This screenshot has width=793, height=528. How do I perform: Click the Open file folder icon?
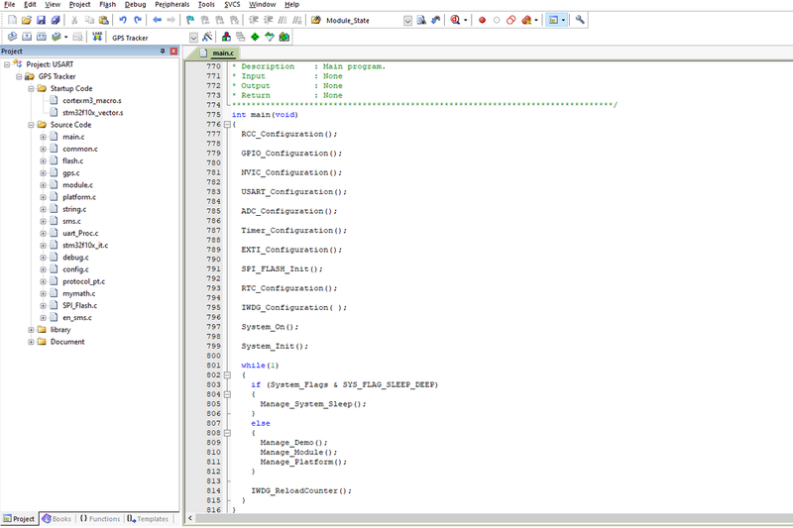pyautogui.click(x=27, y=20)
